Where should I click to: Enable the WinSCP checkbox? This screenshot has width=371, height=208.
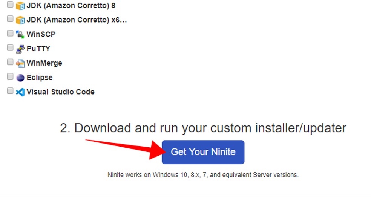(x=10, y=33)
